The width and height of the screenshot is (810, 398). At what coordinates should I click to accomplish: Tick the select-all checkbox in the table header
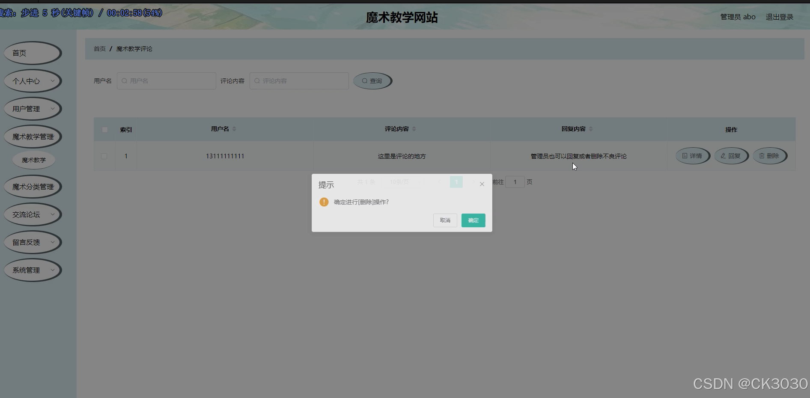[105, 130]
